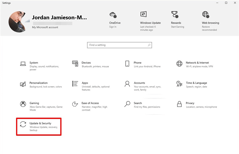Open the Apps list icon
Screen dimensions: 239x154
75,84
